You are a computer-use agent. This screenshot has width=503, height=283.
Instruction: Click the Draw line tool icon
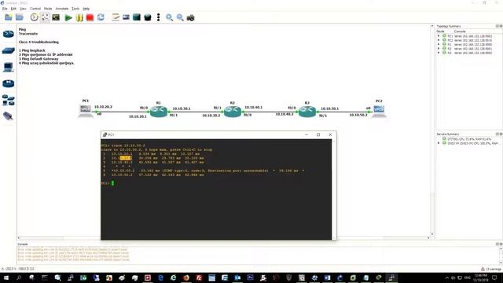pyautogui.click(x=158, y=17)
